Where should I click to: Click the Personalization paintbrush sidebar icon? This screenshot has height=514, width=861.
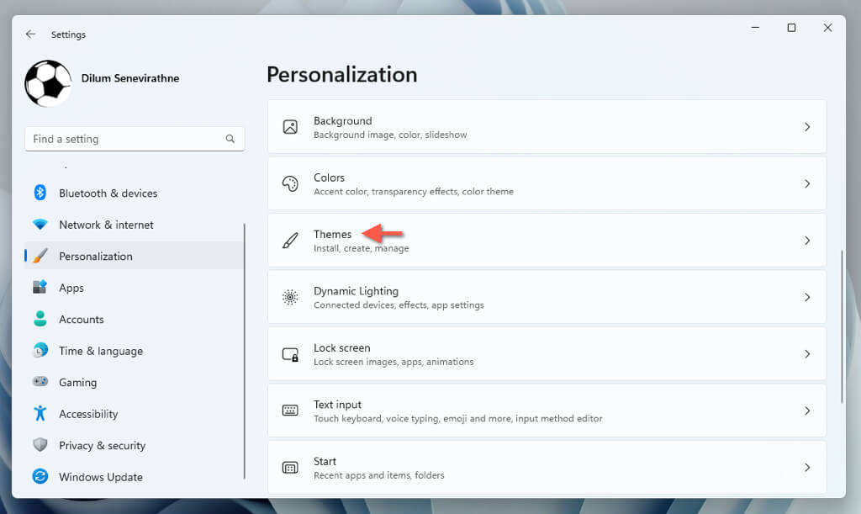[40, 256]
